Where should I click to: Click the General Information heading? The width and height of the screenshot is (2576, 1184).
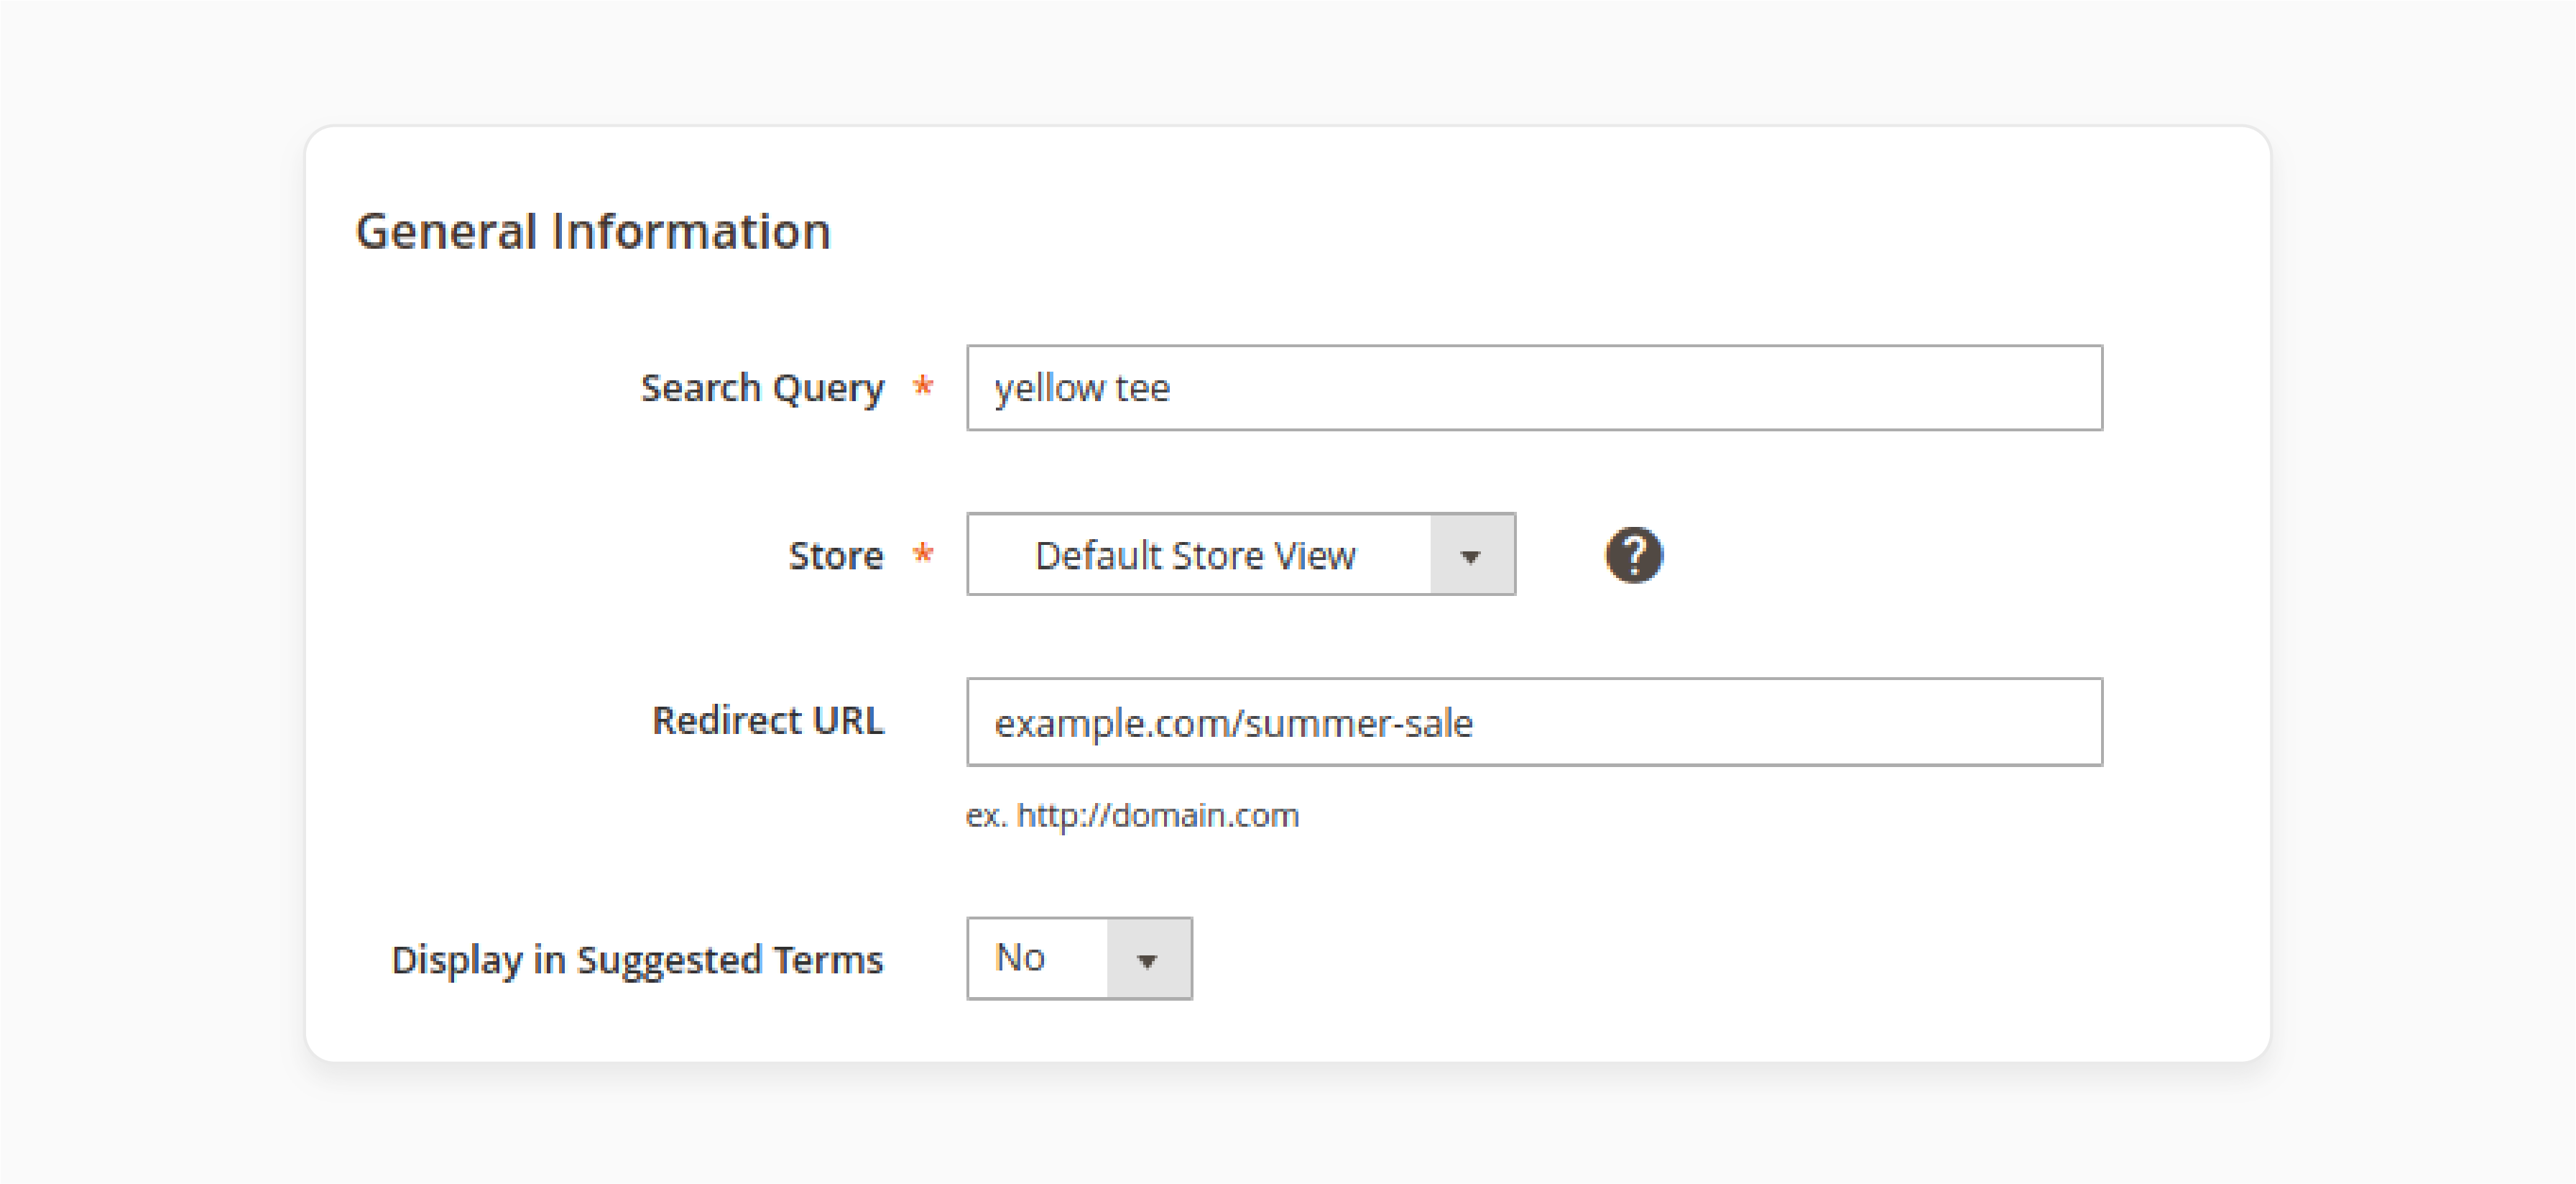[593, 231]
